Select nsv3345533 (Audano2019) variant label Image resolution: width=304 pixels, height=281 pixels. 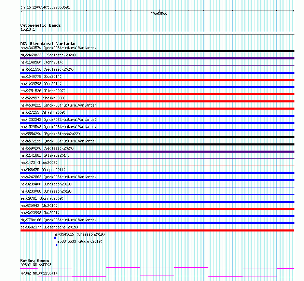(x=79, y=241)
